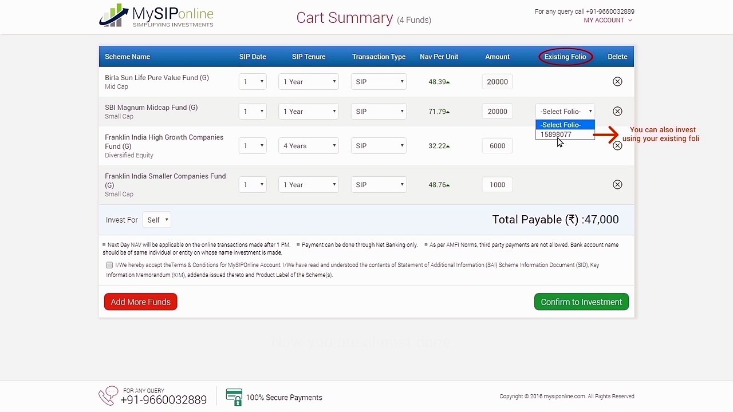Open SIP Tenure dropdown for Franklin Smaller Companies
This screenshot has width=733, height=412.
coord(309,185)
